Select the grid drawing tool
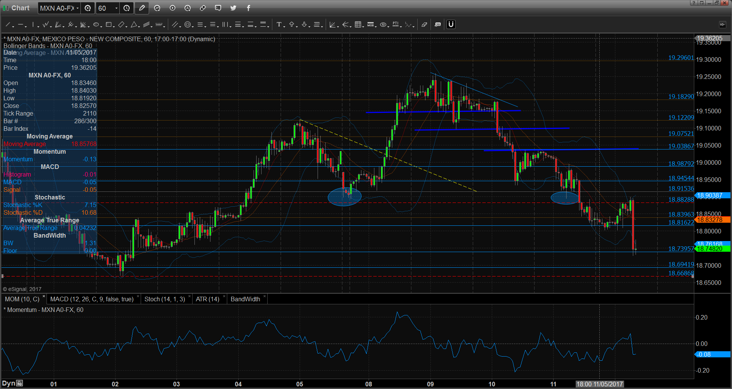The image size is (732, 389). click(x=358, y=25)
